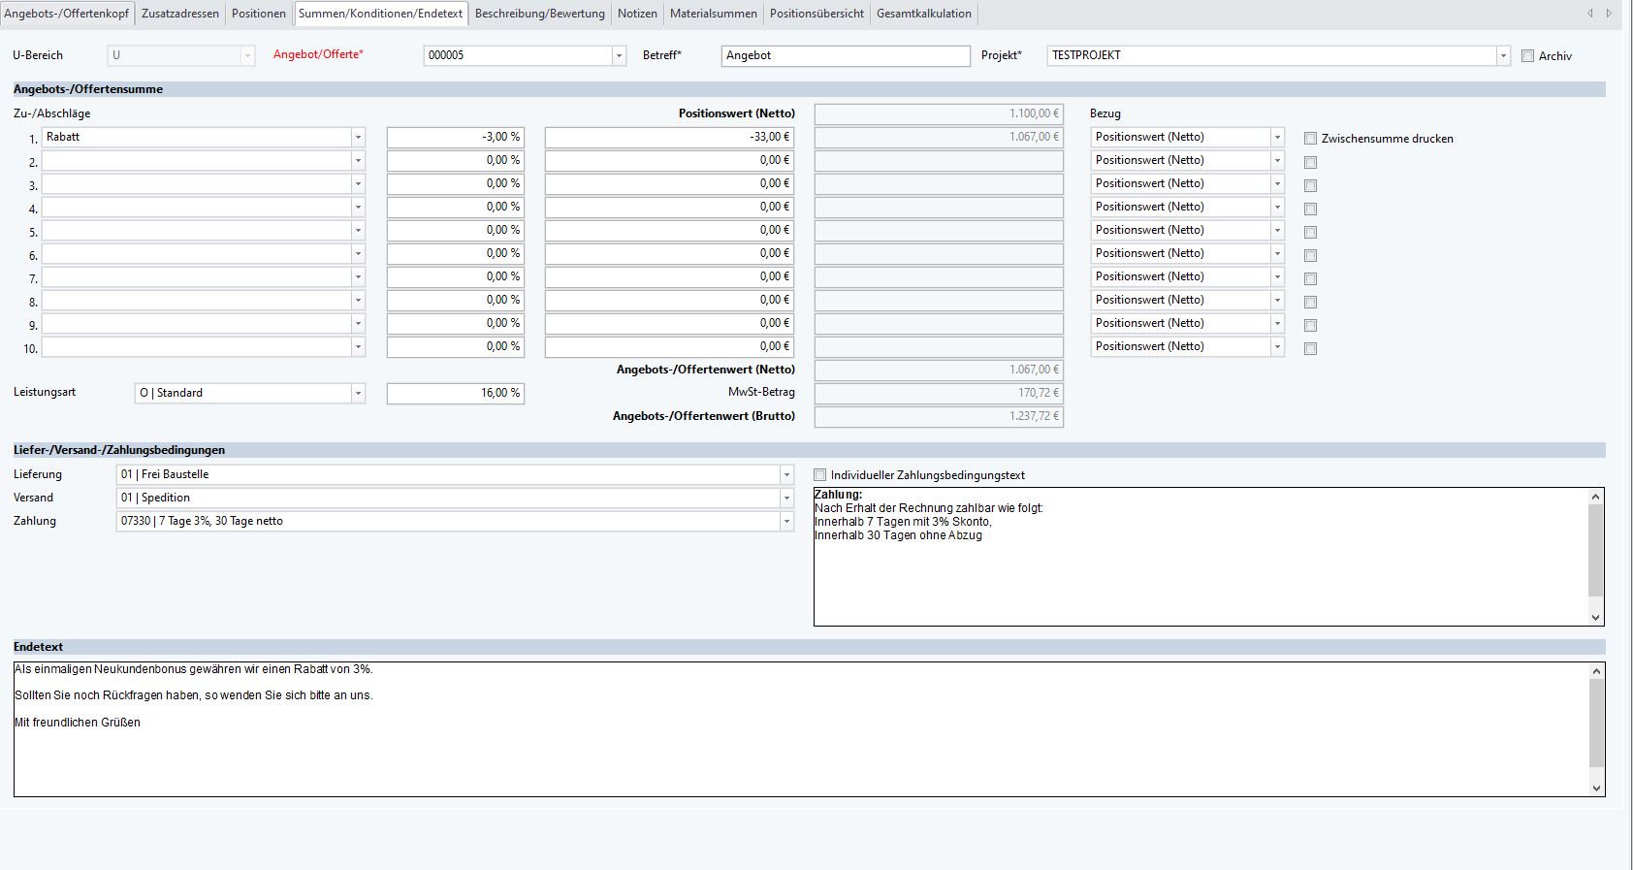Switch to the Positionen tab
Image resolution: width=1633 pixels, height=870 pixels.
258,14
